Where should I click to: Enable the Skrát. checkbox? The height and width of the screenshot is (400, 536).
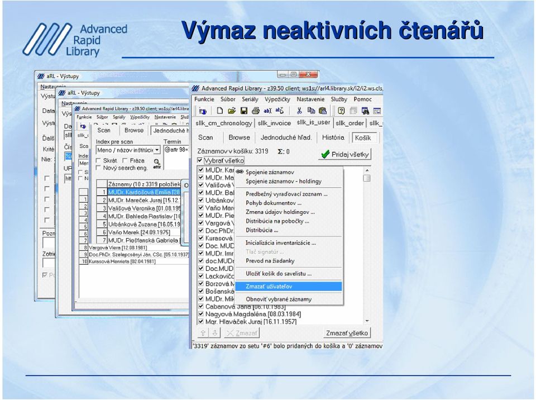[98, 160]
